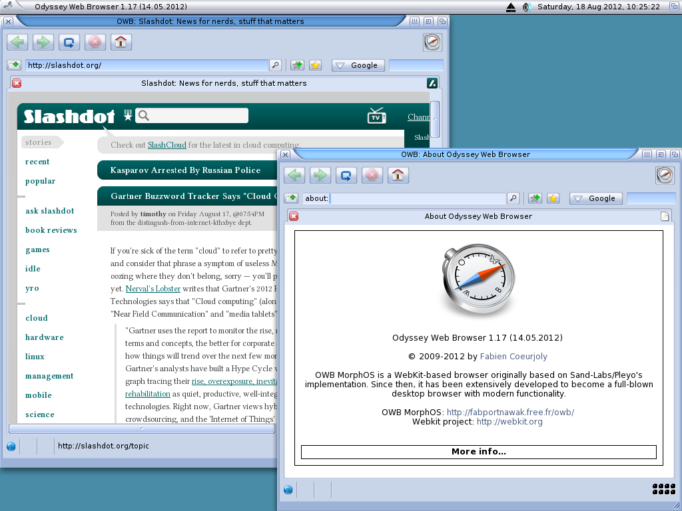
Task: Open the home page in the About Odyssey window
Action: coord(398,175)
